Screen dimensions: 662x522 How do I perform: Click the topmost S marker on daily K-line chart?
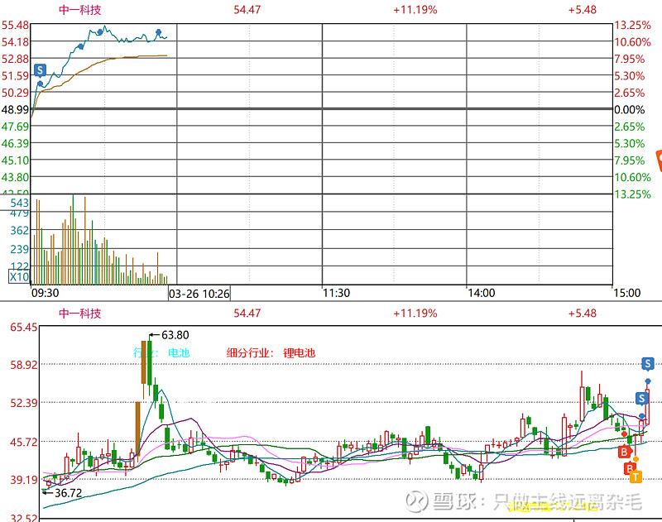click(648, 363)
